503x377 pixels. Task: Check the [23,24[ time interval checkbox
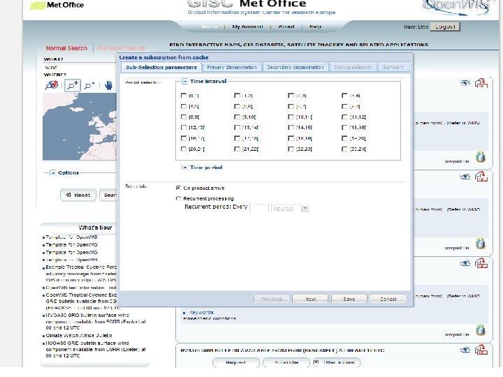[x=344, y=149]
